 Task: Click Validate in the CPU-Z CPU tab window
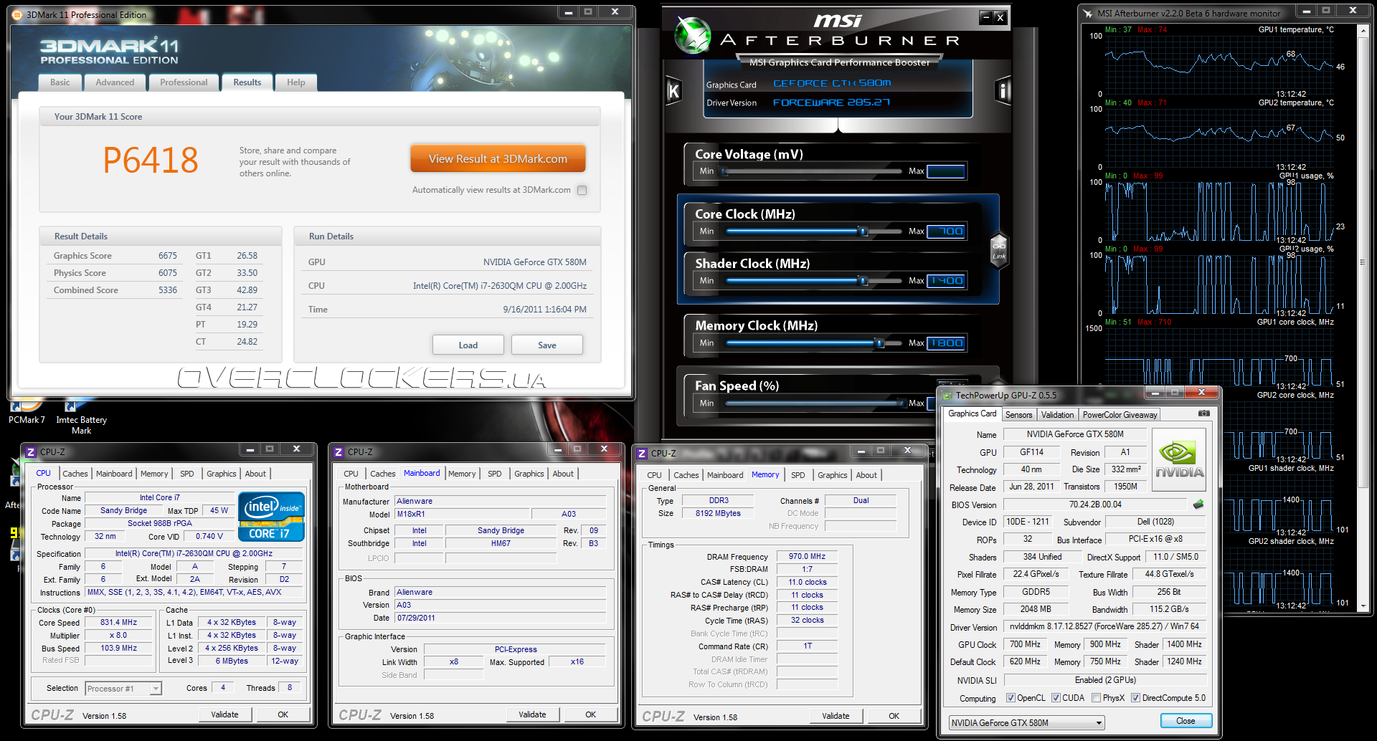point(224,714)
